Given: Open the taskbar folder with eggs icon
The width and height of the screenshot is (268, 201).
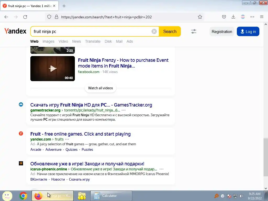Looking at the screenshot, I should coord(82,196).
